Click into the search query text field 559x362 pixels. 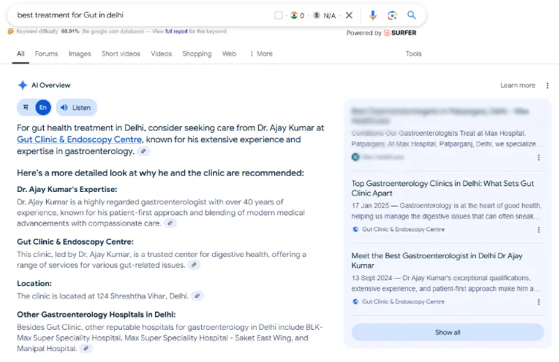coord(140,15)
